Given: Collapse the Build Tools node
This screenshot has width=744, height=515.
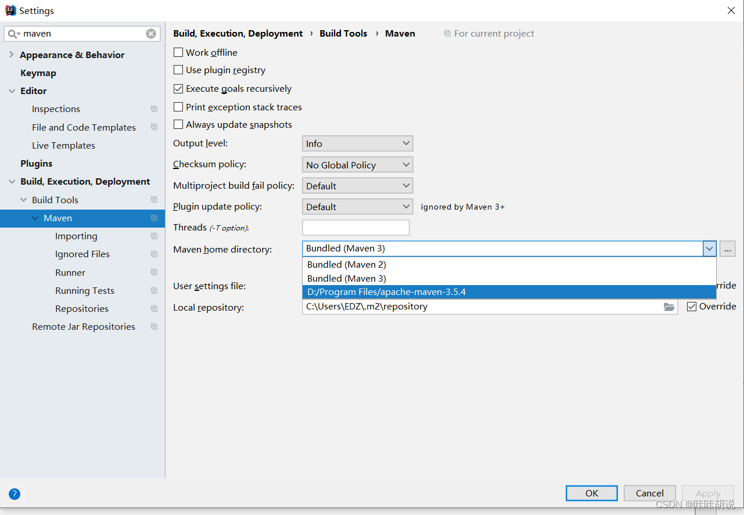Looking at the screenshot, I should click(x=23, y=200).
